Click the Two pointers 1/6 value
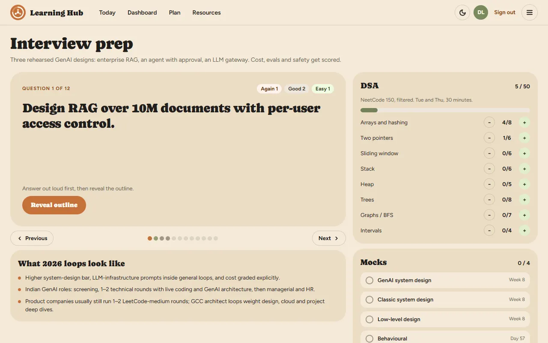 507,138
